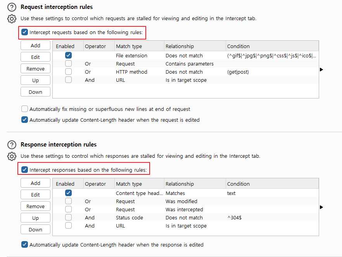Enable the Contains parameters request rule
342x257 pixels.
tap(68, 64)
